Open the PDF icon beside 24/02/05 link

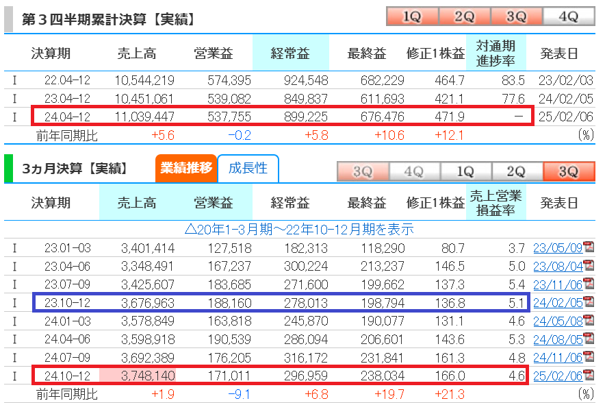(x=589, y=302)
